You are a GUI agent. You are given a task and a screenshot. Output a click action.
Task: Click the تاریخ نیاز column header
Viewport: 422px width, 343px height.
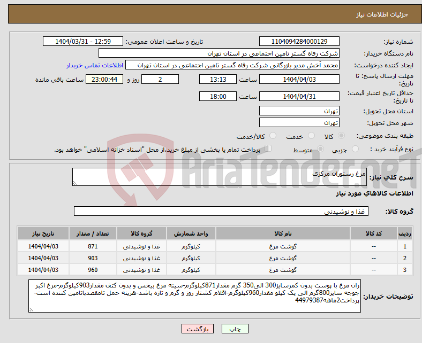pyautogui.click(x=43, y=233)
